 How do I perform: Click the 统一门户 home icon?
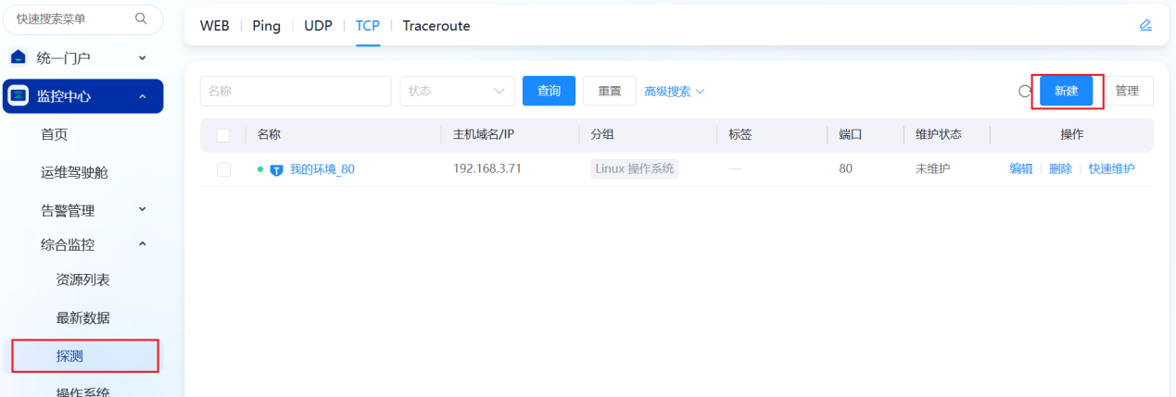pos(19,57)
